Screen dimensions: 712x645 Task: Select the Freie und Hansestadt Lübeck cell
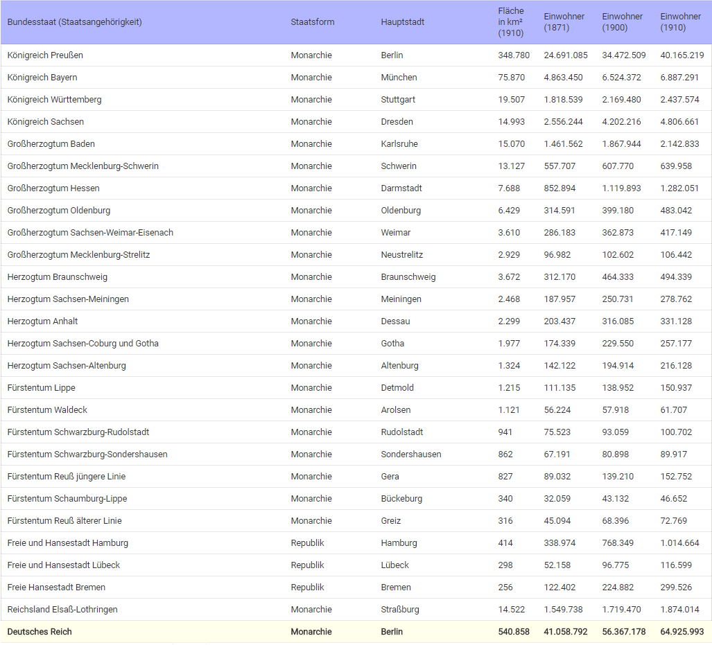point(64,565)
